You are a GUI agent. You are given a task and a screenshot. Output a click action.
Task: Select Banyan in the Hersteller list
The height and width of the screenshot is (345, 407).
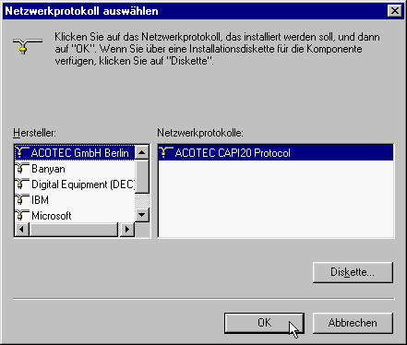pos(48,169)
